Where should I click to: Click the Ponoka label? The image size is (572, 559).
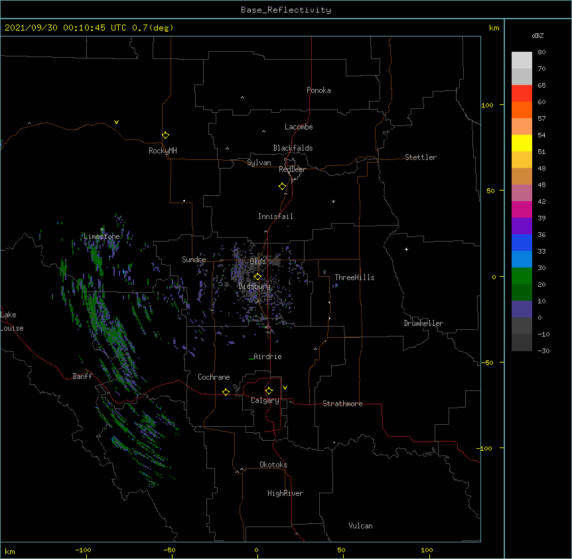319,90
